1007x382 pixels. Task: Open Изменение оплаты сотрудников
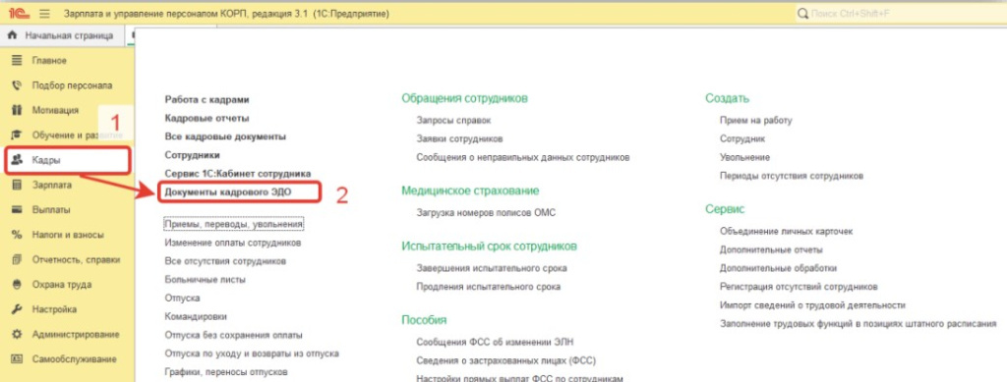tap(232, 243)
